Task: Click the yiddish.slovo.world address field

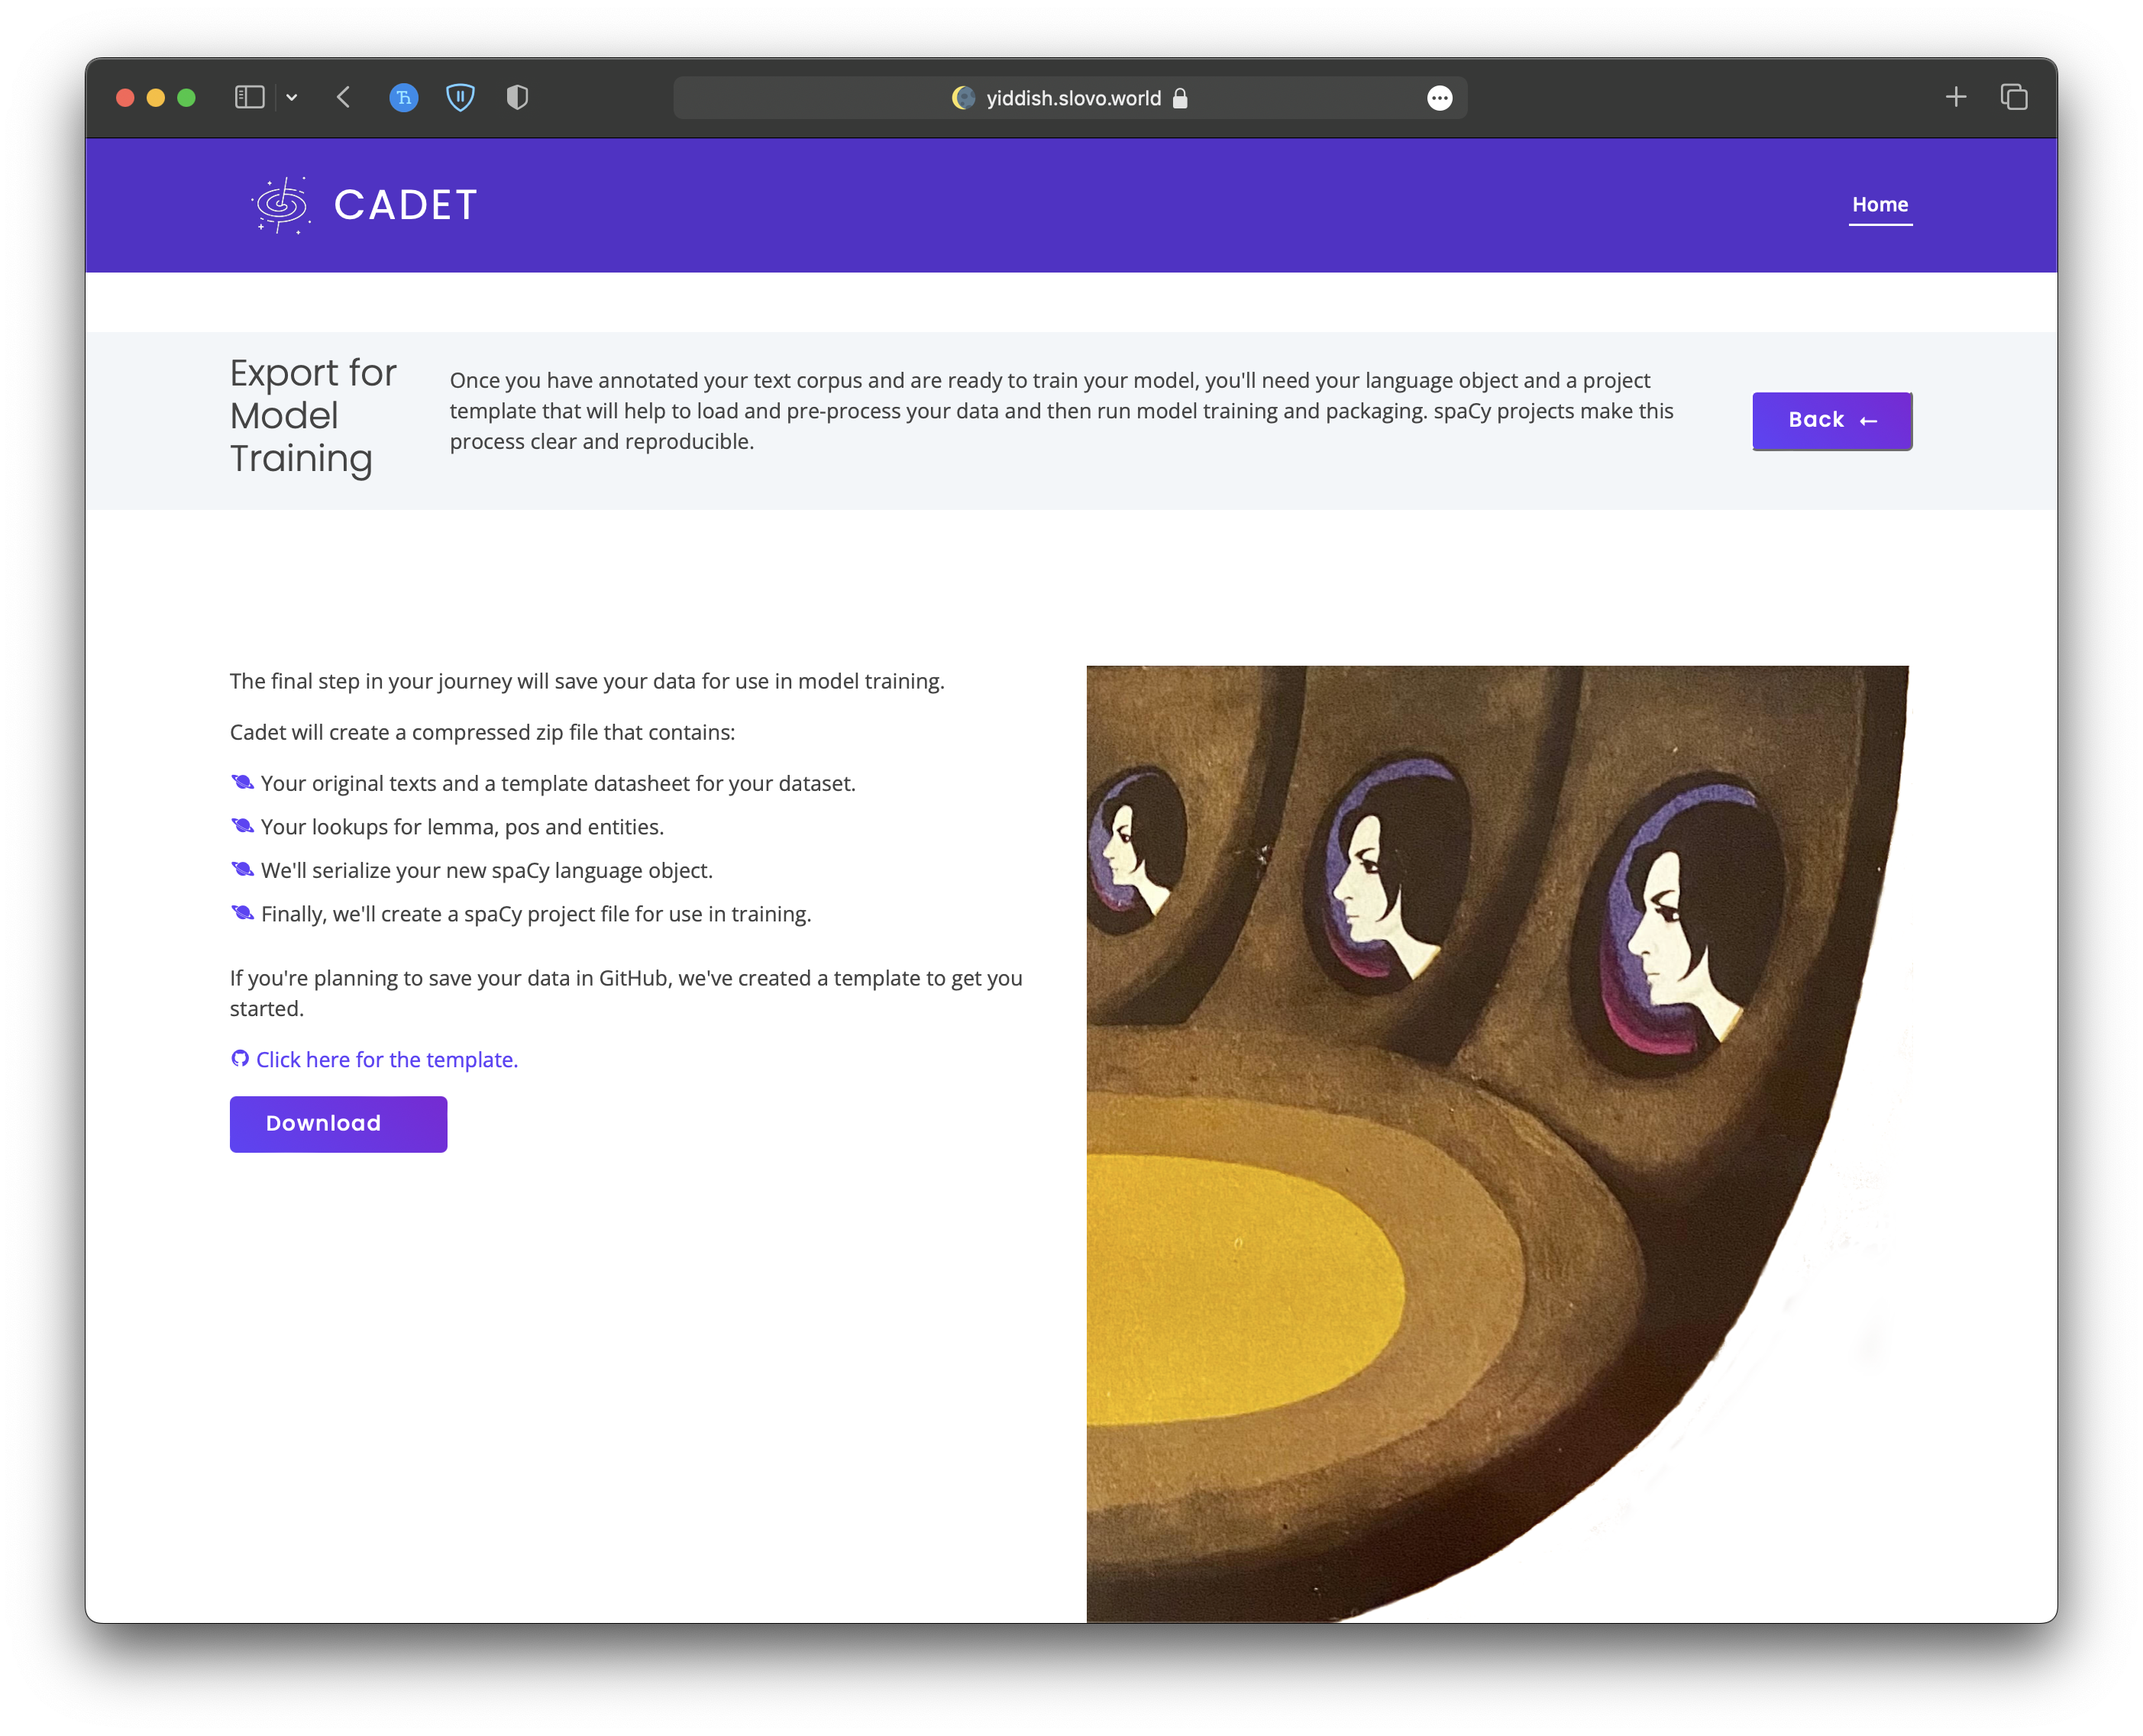Action: pos(1072,98)
